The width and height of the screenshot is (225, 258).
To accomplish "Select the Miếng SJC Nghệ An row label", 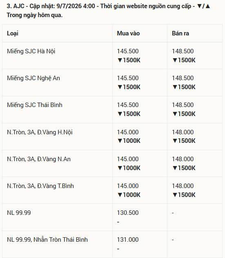I will (33, 78).
